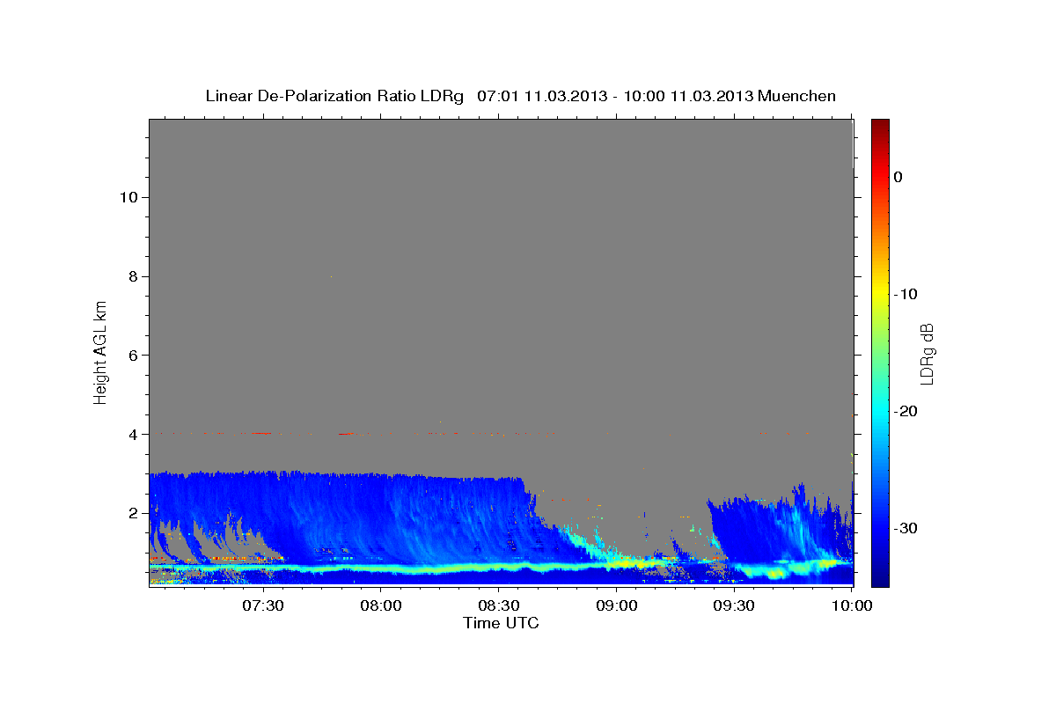Viewport: 1056px width, 704px height.
Task: Click the height tick label 10
Action: pos(128,197)
